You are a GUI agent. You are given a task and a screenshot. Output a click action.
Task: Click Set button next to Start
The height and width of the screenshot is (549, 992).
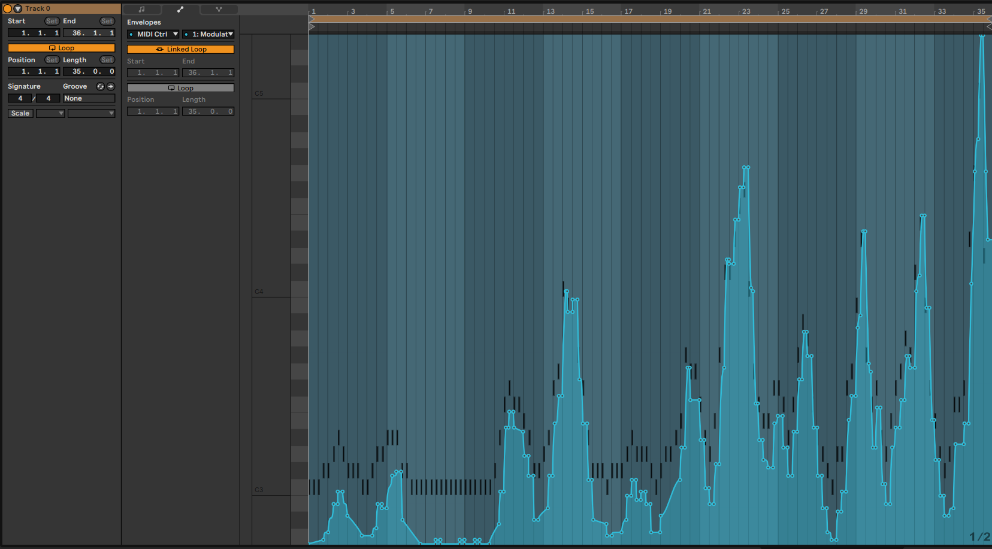tap(52, 21)
